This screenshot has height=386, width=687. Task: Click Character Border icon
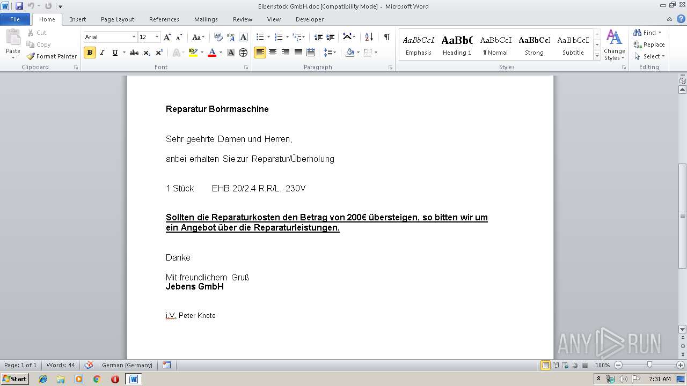[x=243, y=37]
